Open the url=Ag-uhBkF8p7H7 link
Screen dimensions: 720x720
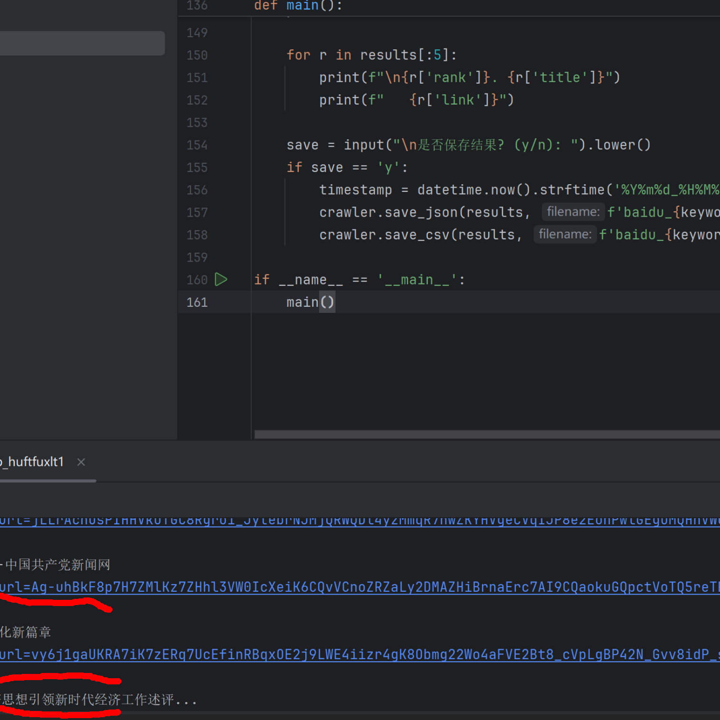click(x=360, y=587)
